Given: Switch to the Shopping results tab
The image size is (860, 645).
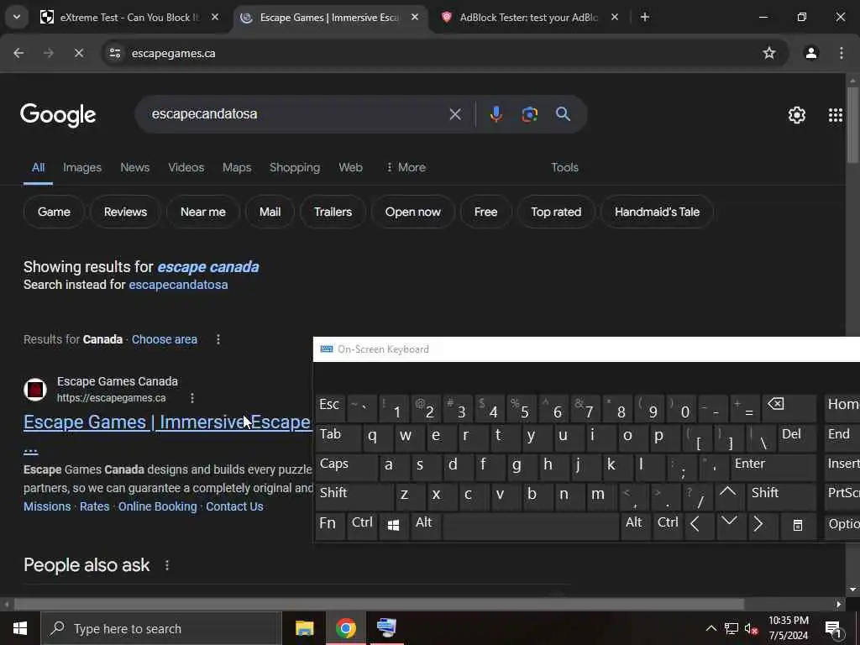Looking at the screenshot, I should (x=295, y=167).
